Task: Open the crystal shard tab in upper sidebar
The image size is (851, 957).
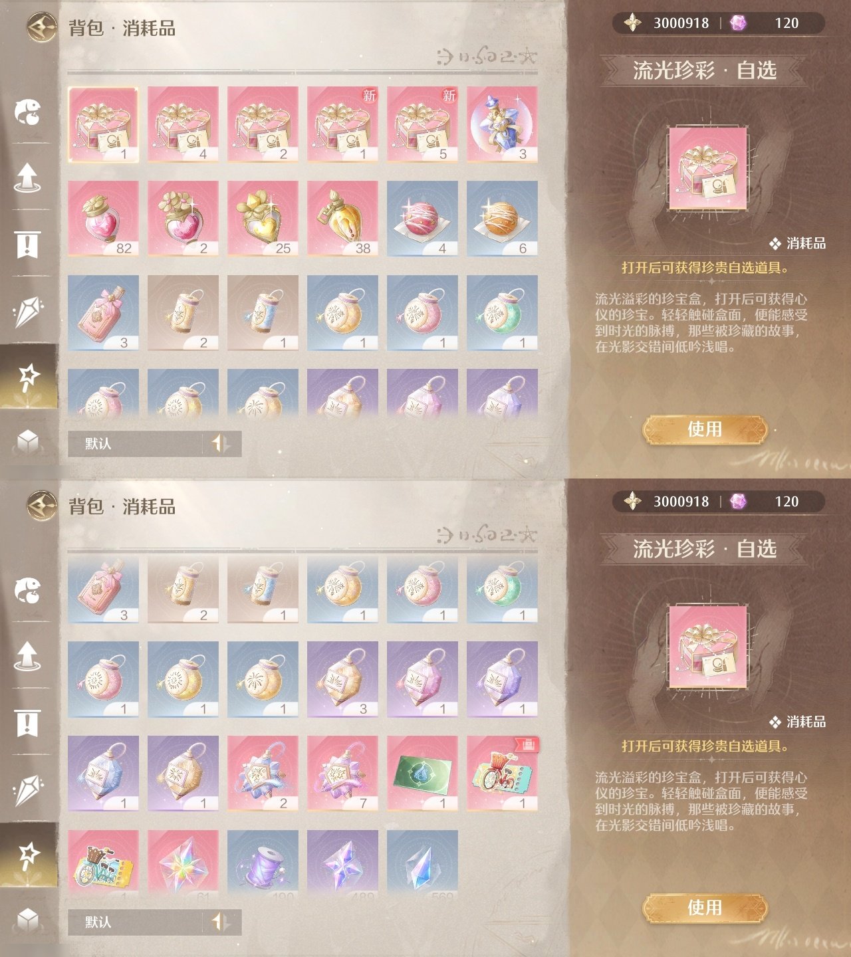Action: [x=28, y=311]
